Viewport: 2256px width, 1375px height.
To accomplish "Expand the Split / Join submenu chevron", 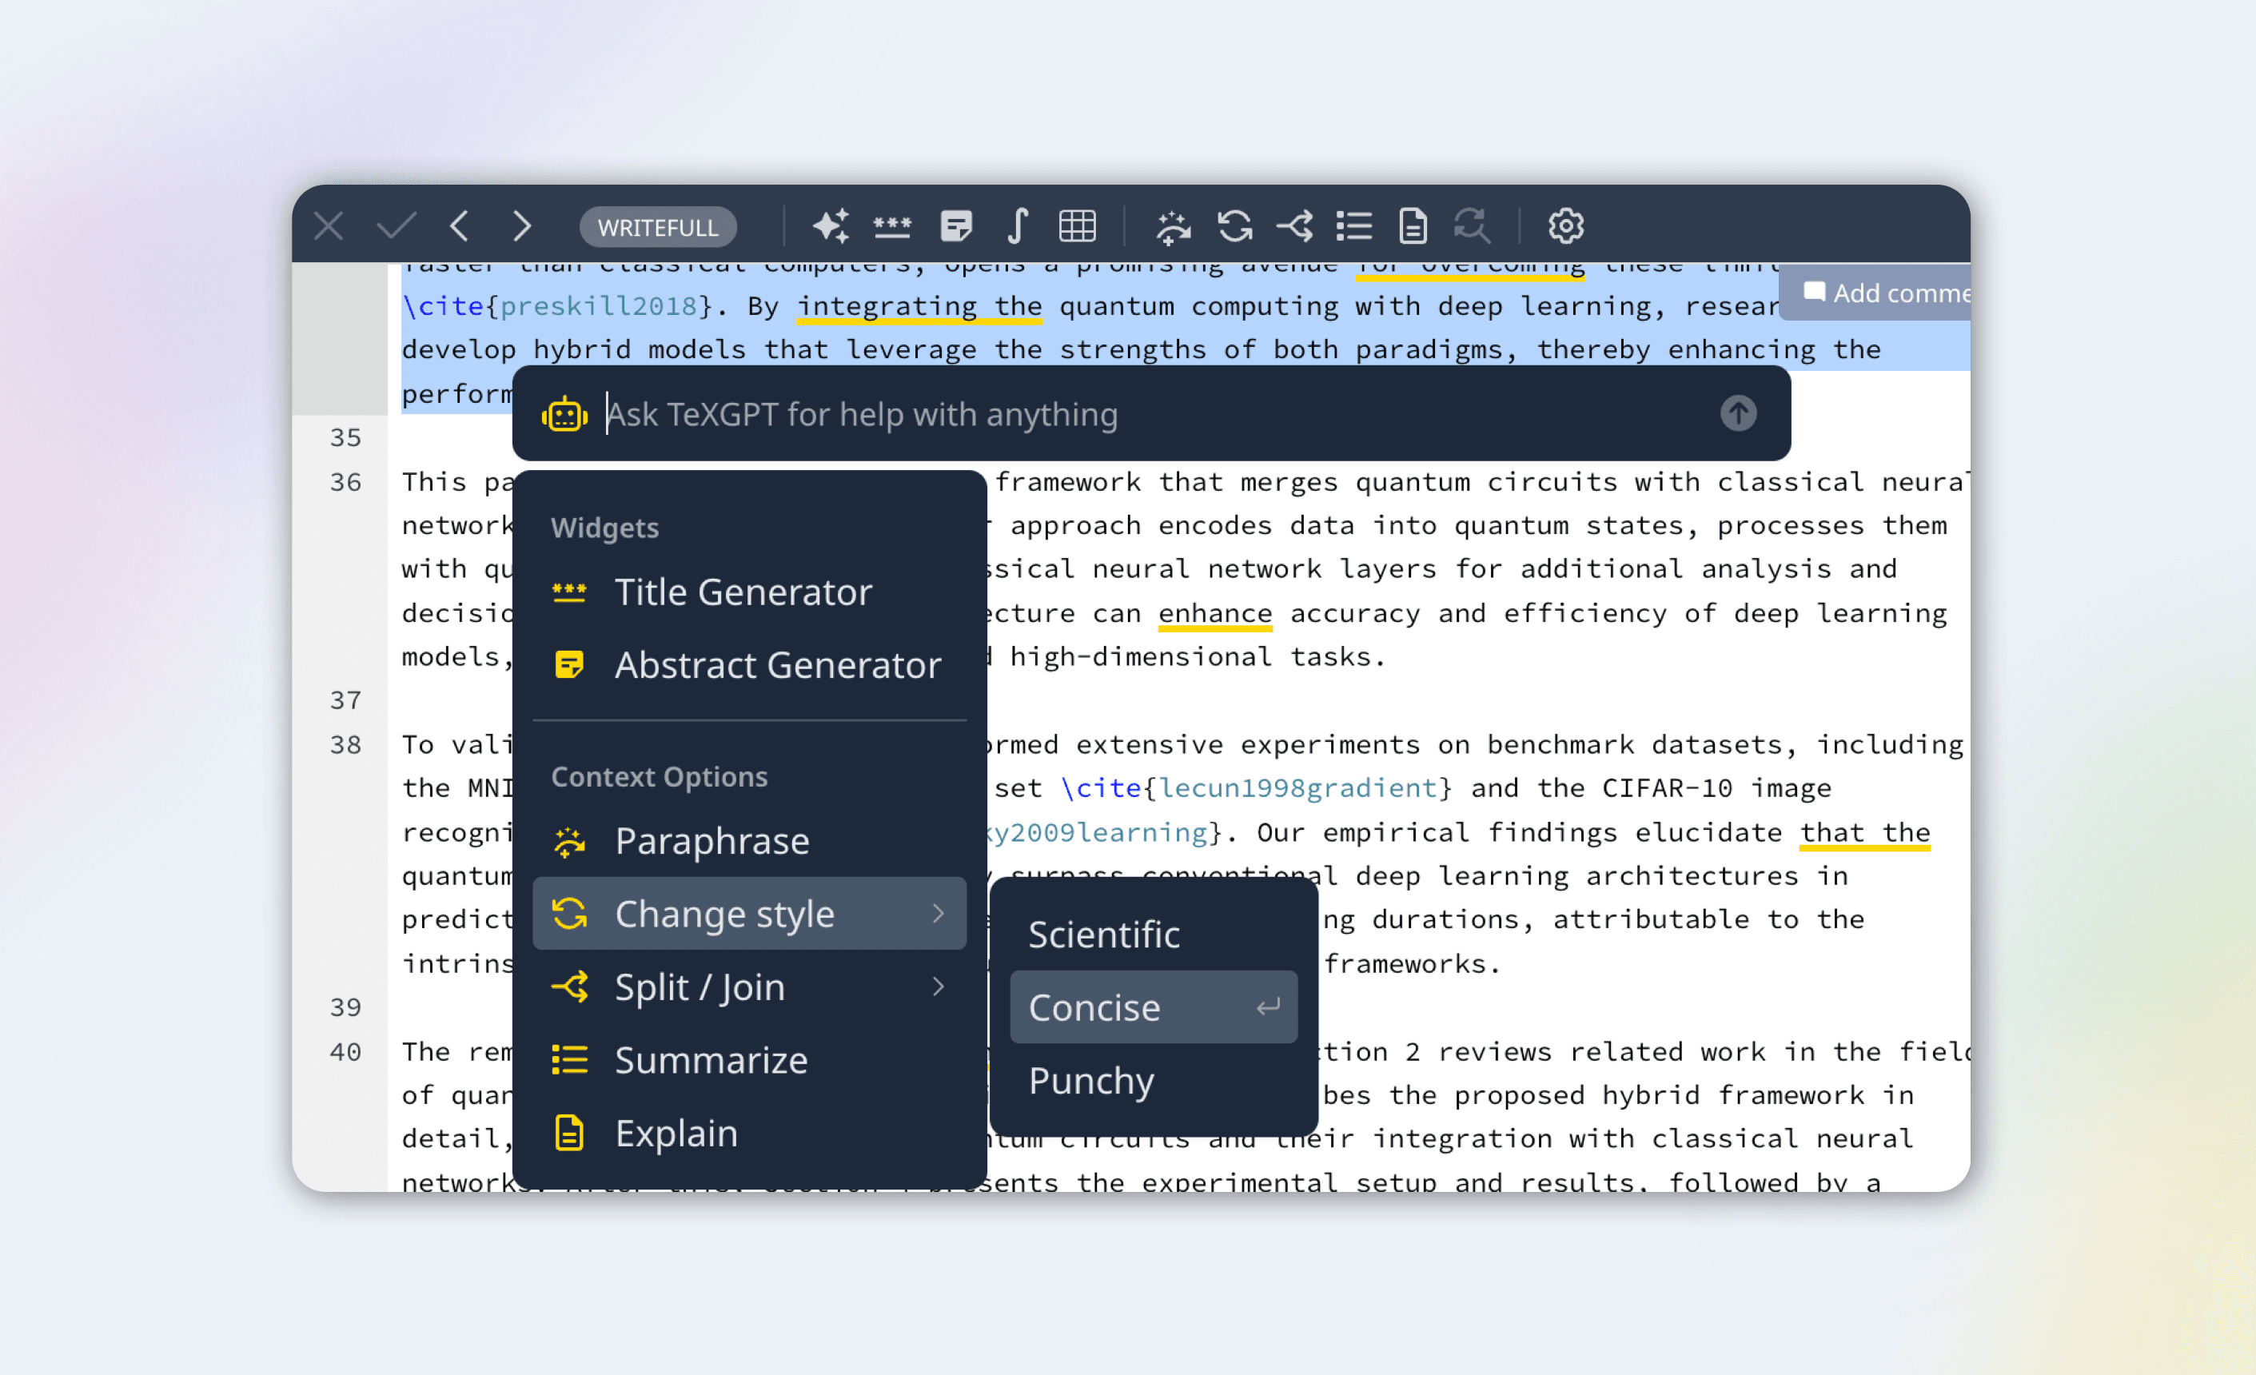I will coord(938,986).
